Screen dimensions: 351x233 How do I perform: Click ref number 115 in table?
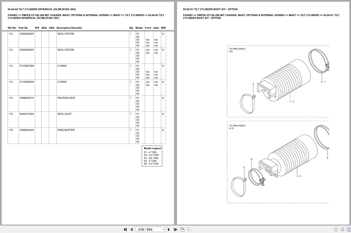[x=11, y=114]
